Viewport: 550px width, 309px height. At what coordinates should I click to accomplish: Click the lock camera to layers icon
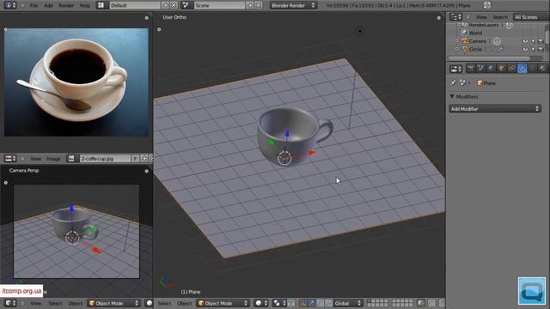point(420,303)
